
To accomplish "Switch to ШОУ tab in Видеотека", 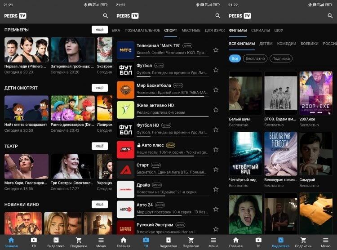I will [x=279, y=30].
